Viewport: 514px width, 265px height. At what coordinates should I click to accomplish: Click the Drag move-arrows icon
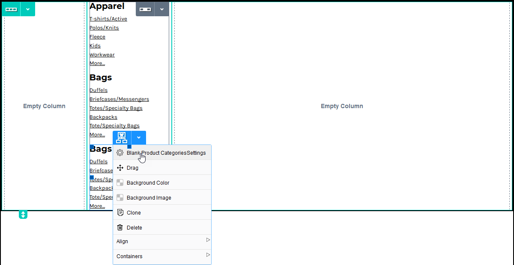click(x=120, y=168)
